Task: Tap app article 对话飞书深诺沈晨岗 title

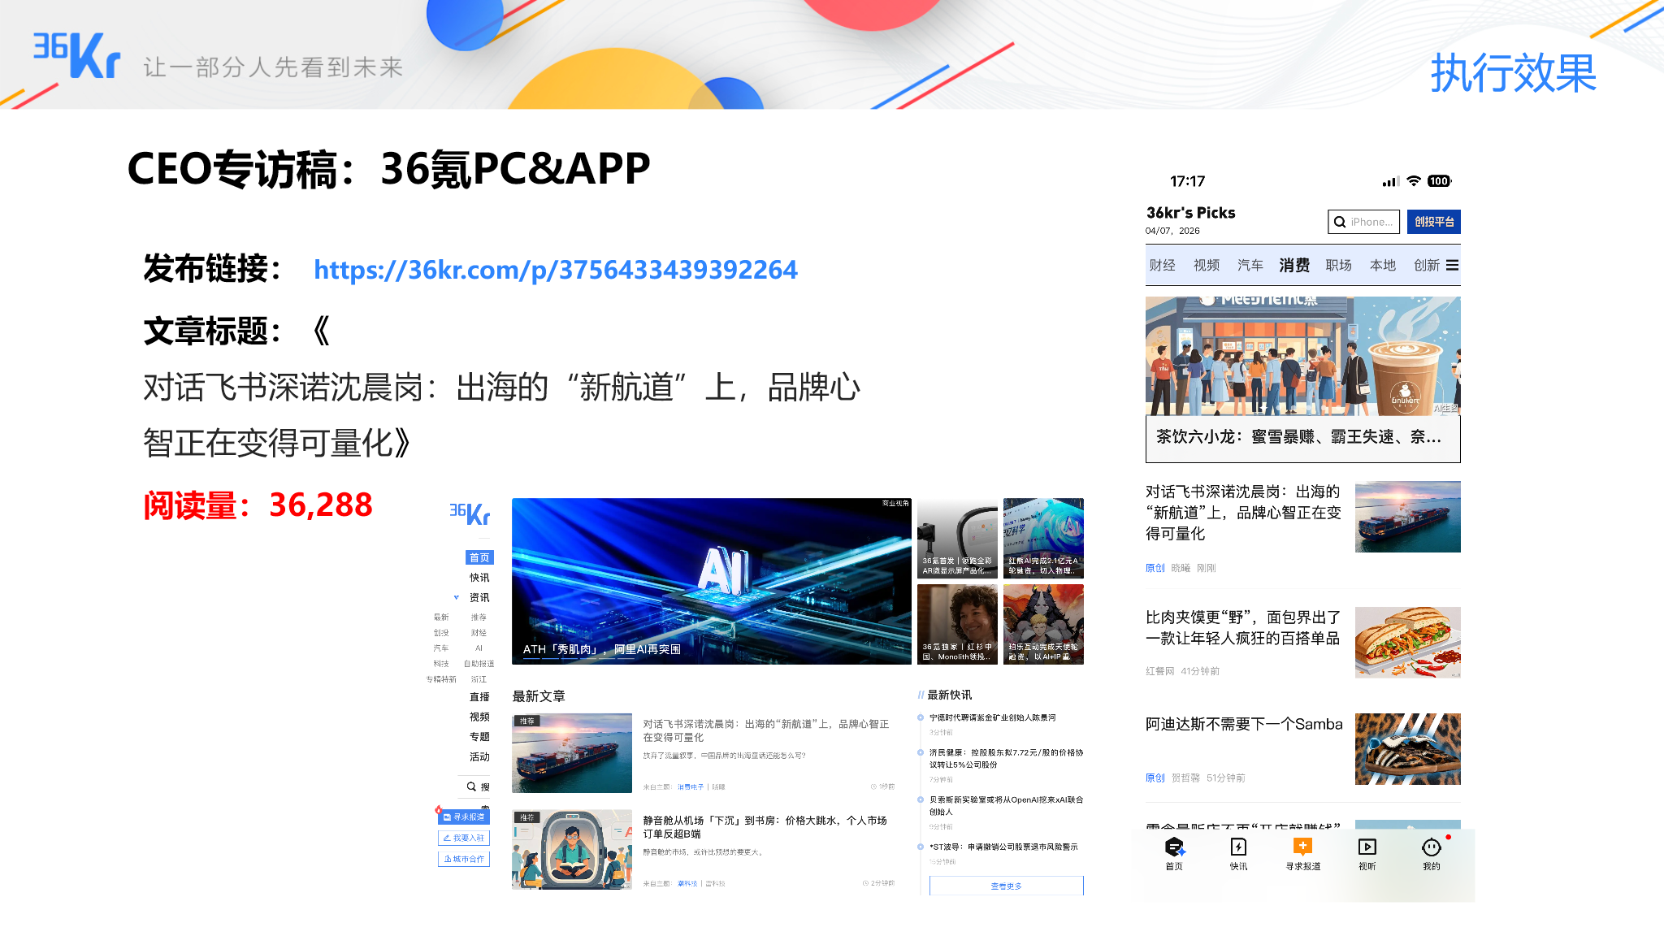Action: [x=1243, y=513]
